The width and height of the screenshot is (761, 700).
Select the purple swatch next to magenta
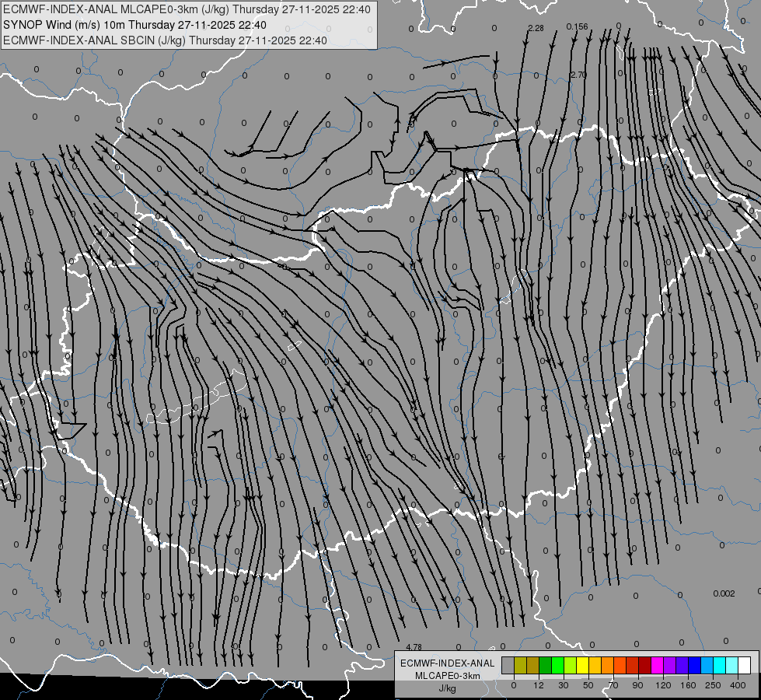coord(670,665)
